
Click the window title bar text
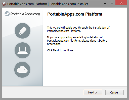pyautogui.click(x=48, y=4)
